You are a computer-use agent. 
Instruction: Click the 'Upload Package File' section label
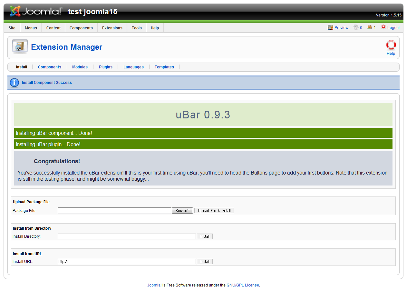[x=31, y=202]
